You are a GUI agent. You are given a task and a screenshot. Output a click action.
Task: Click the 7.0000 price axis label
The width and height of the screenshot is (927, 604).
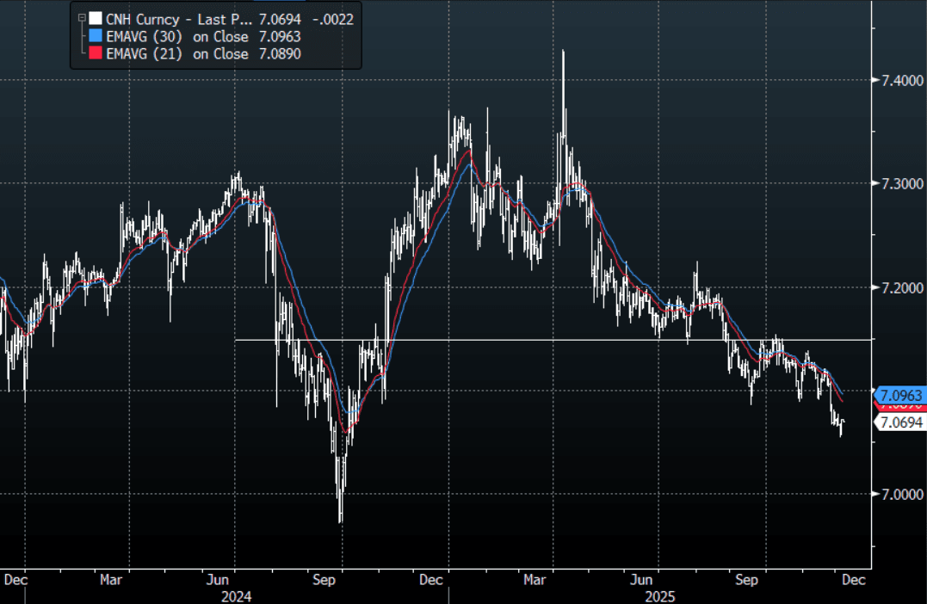tap(899, 493)
